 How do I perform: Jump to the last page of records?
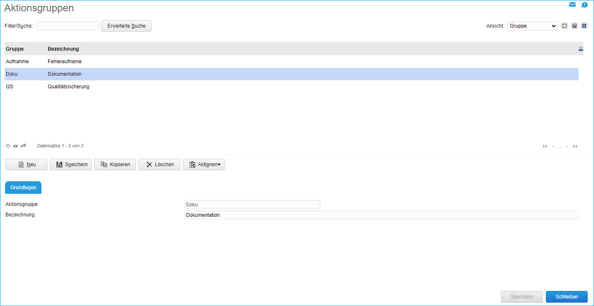click(x=575, y=146)
